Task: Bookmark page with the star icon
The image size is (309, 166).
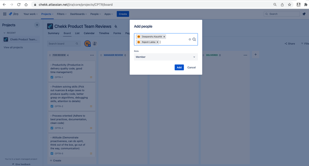Action: pos(289,5)
